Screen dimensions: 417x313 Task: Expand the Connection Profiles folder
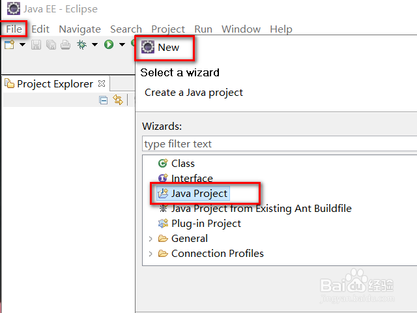tap(151, 254)
